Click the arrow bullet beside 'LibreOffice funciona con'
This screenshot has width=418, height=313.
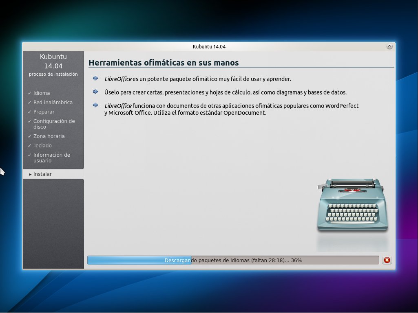tap(95, 105)
